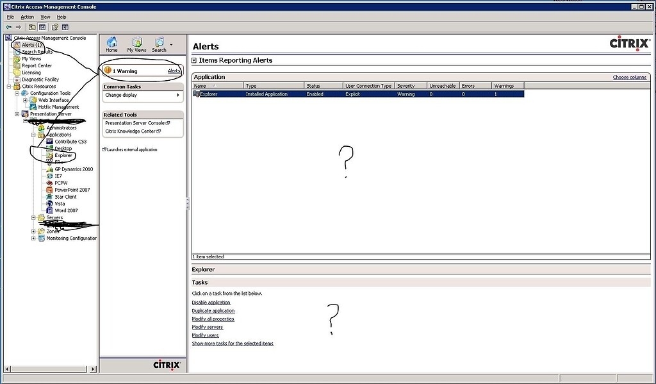Select the Word 2007 icon
The width and height of the screenshot is (656, 384).
[48, 210]
